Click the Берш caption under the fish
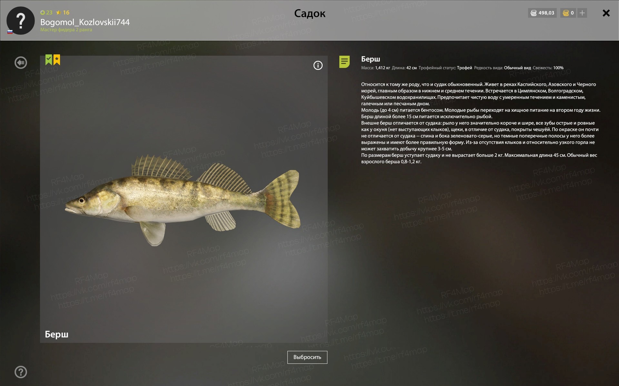 pyautogui.click(x=56, y=334)
